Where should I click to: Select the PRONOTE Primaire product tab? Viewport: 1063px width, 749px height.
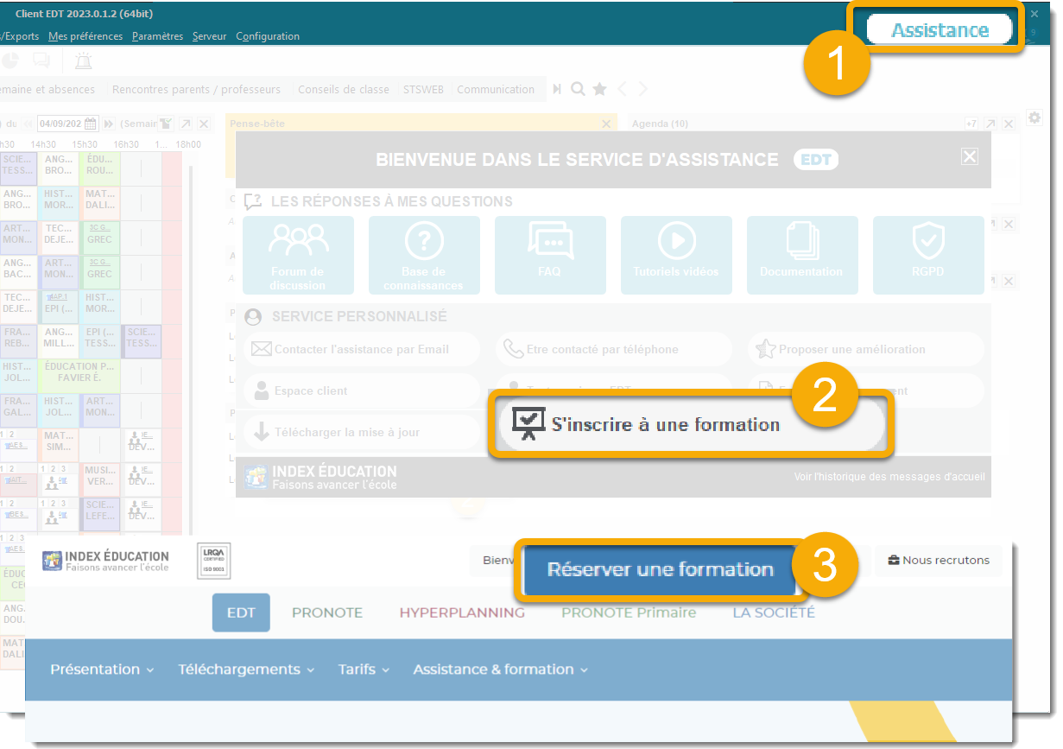tap(629, 613)
